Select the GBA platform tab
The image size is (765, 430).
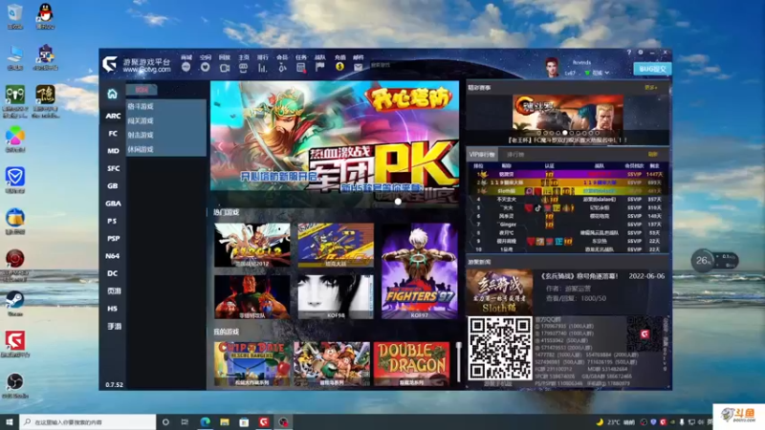click(x=113, y=204)
